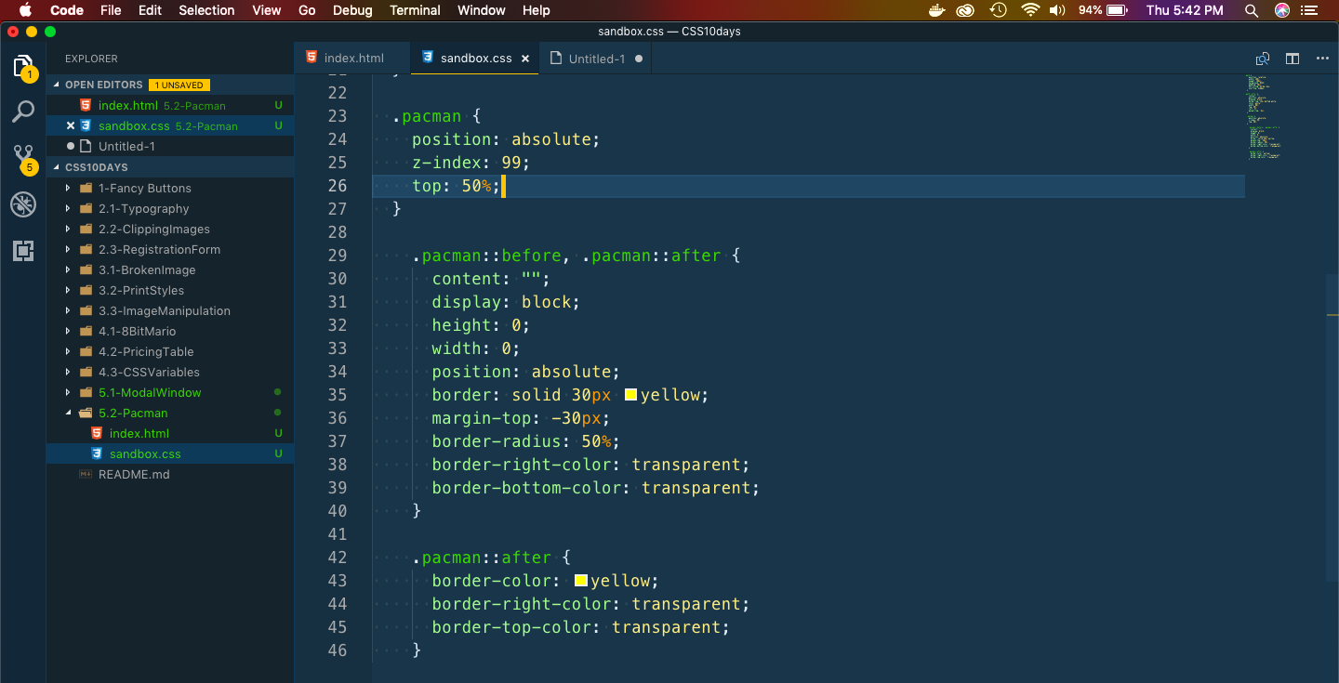Open Siri from menu bar

tap(1282, 10)
